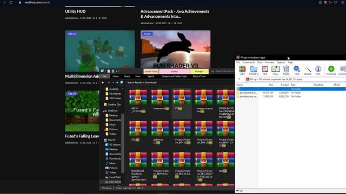Screen dimensions: 346x194
Task: Sort WinRAR list by Modified column
Action: tap(318, 85)
